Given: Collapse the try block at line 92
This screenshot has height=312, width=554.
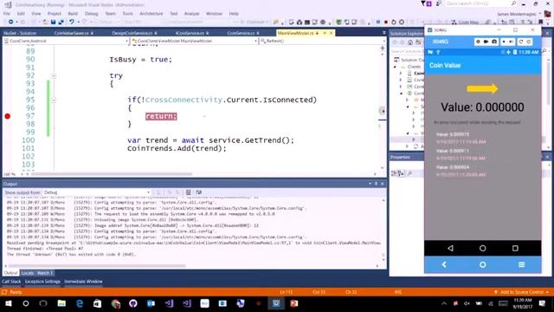Looking at the screenshot, I should [x=54, y=76].
